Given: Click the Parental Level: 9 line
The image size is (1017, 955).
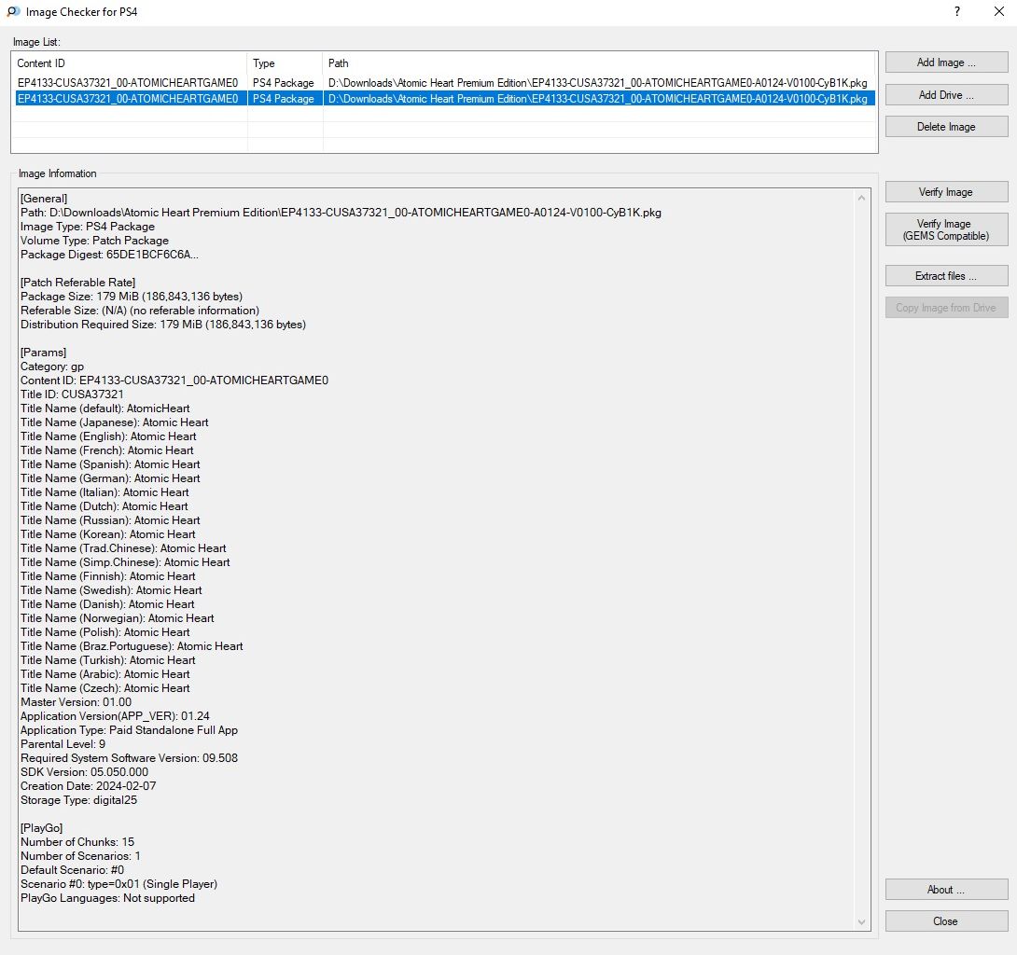Looking at the screenshot, I should click(x=63, y=744).
